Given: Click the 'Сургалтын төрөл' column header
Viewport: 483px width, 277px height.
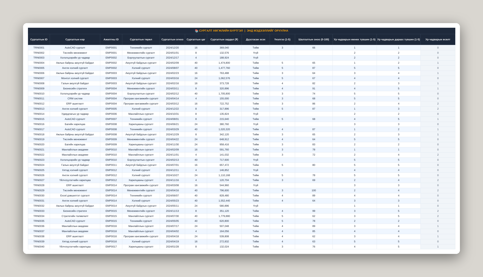Looking at the screenshot, I should 141,40.
